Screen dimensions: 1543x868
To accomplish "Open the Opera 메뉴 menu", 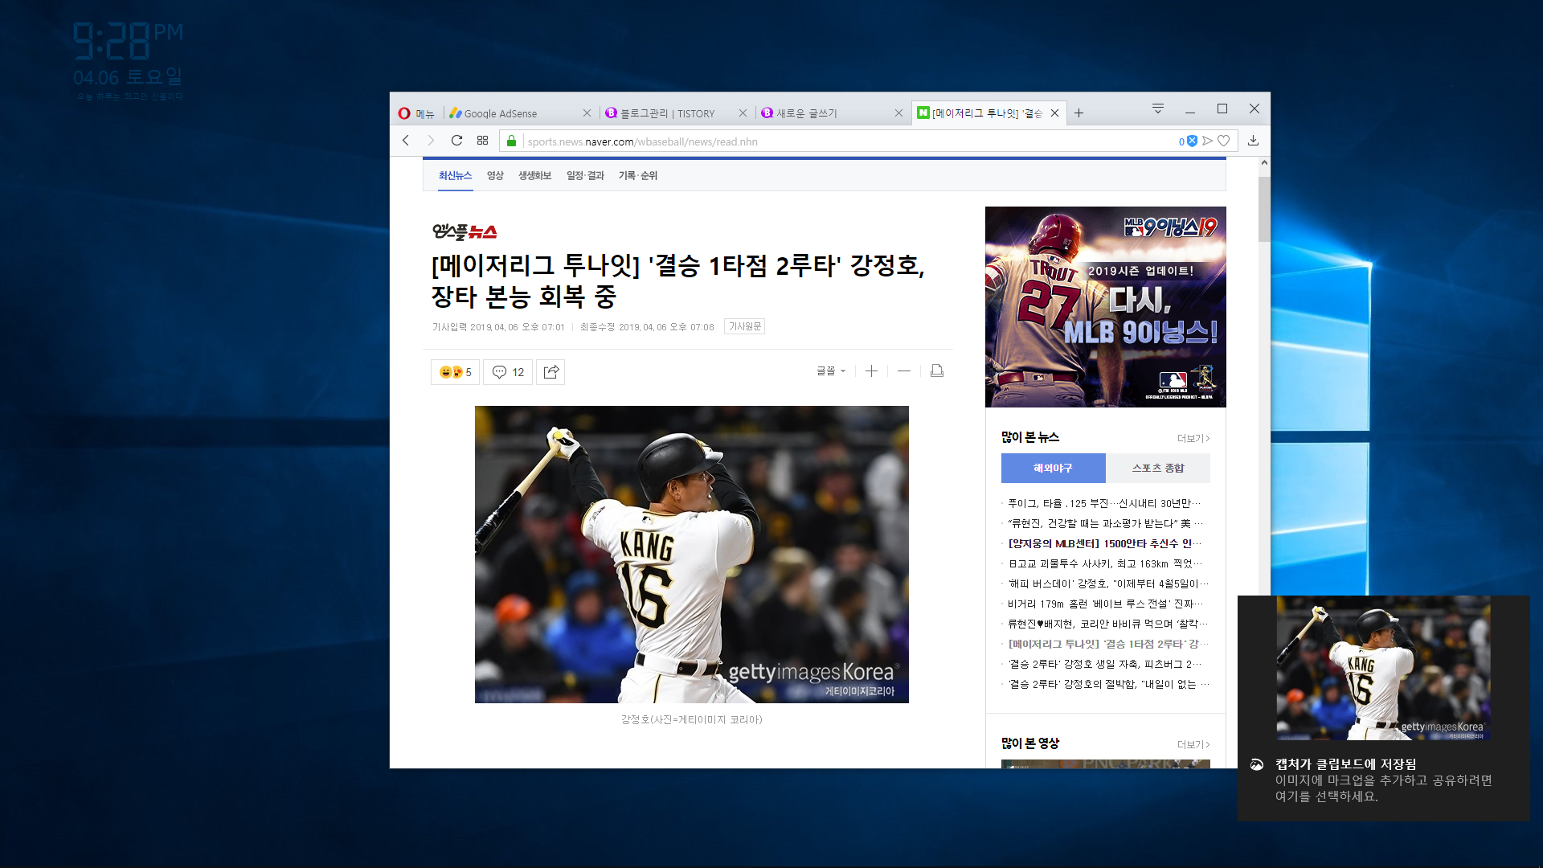I will coord(416,113).
